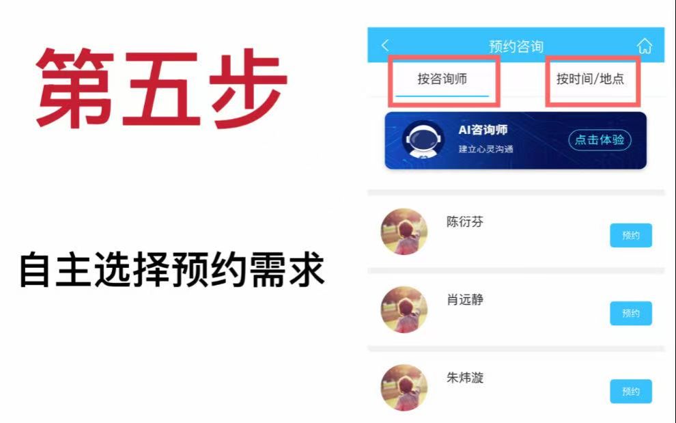Tap the 建立心灵沟通 subtitle on banner
Screen dimensions: 676x423
[485, 149]
